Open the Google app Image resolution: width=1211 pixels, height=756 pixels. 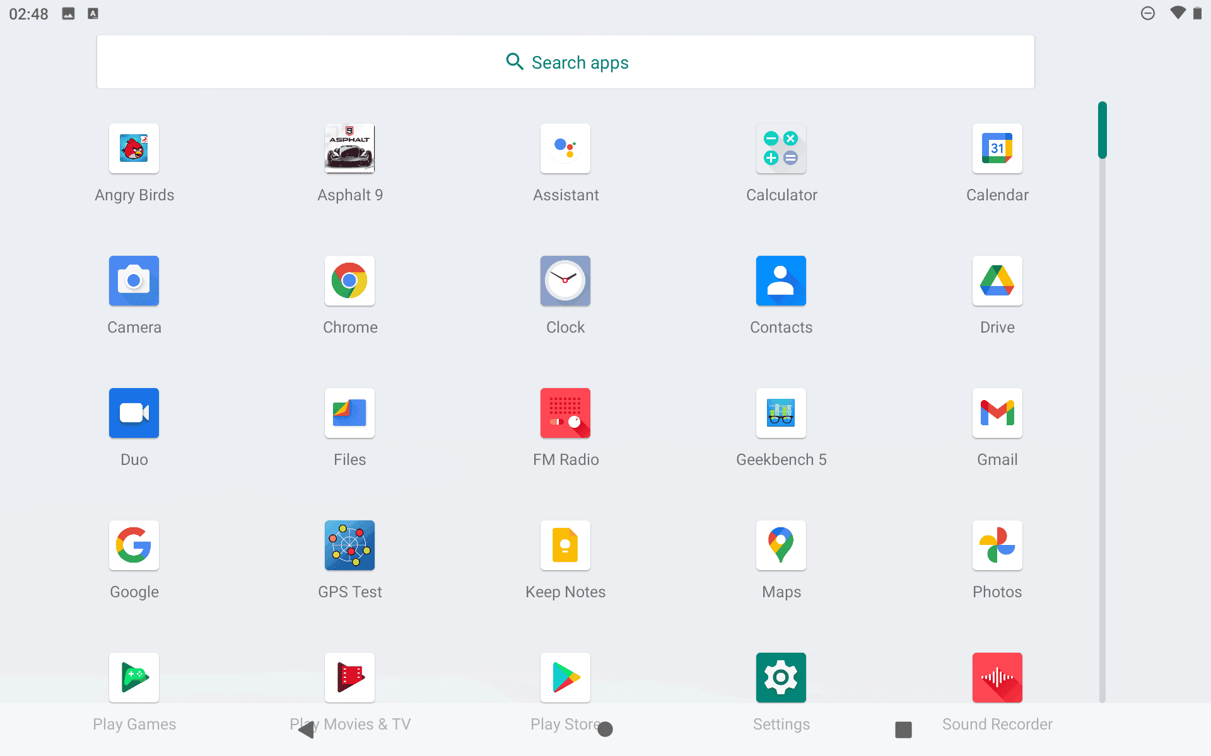(134, 546)
